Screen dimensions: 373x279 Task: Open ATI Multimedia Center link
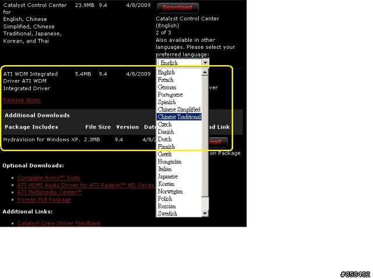[x=50, y=192]
